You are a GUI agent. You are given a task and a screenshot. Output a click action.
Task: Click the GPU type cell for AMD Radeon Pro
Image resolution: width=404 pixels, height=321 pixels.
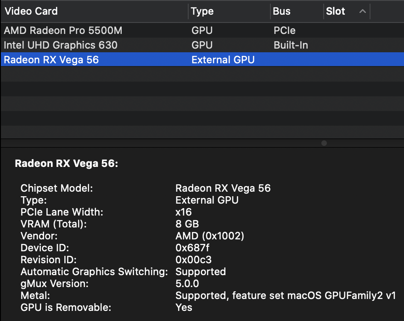pyautogui.click(x=202, y=30)
